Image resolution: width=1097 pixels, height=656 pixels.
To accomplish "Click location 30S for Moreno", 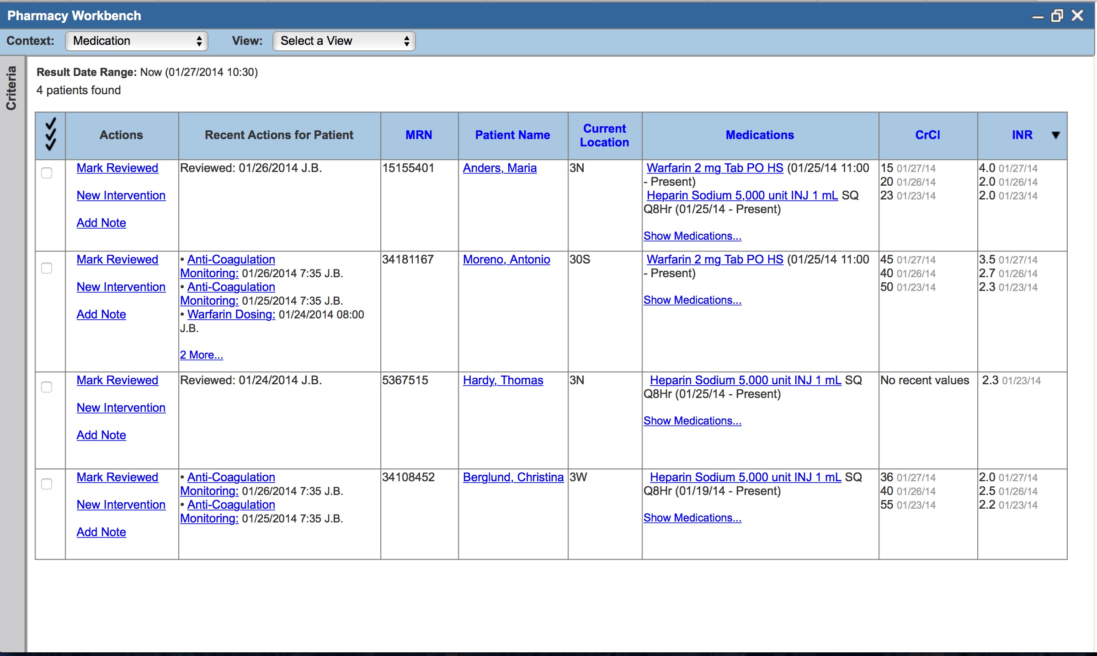I will tap(580, 260).
